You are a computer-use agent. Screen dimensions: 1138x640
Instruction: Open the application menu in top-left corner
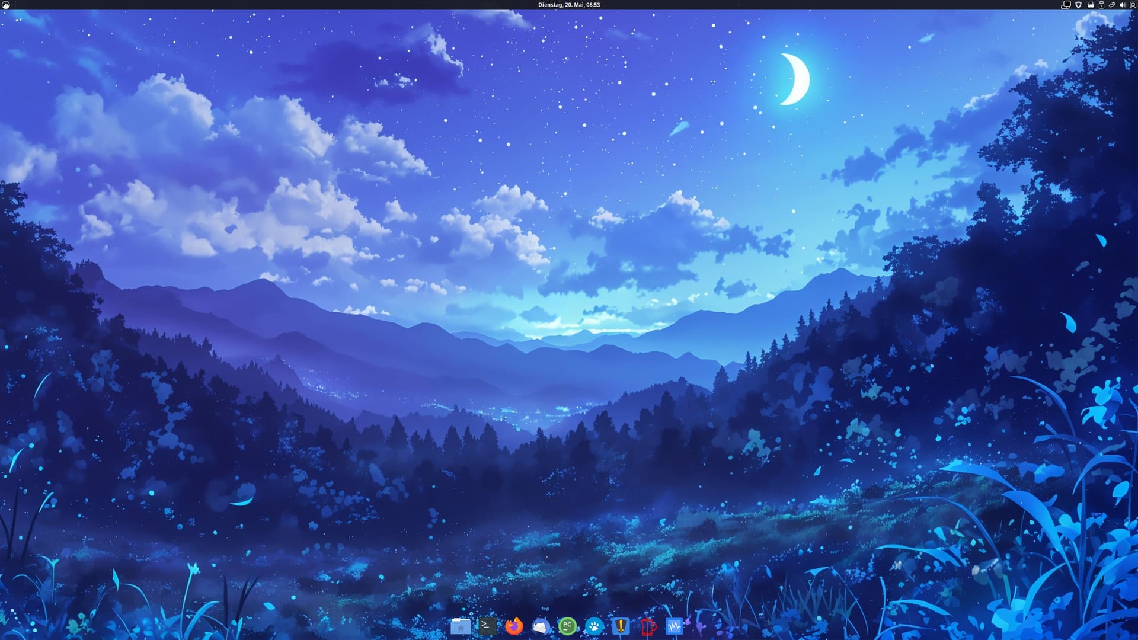tap(6, 5)
